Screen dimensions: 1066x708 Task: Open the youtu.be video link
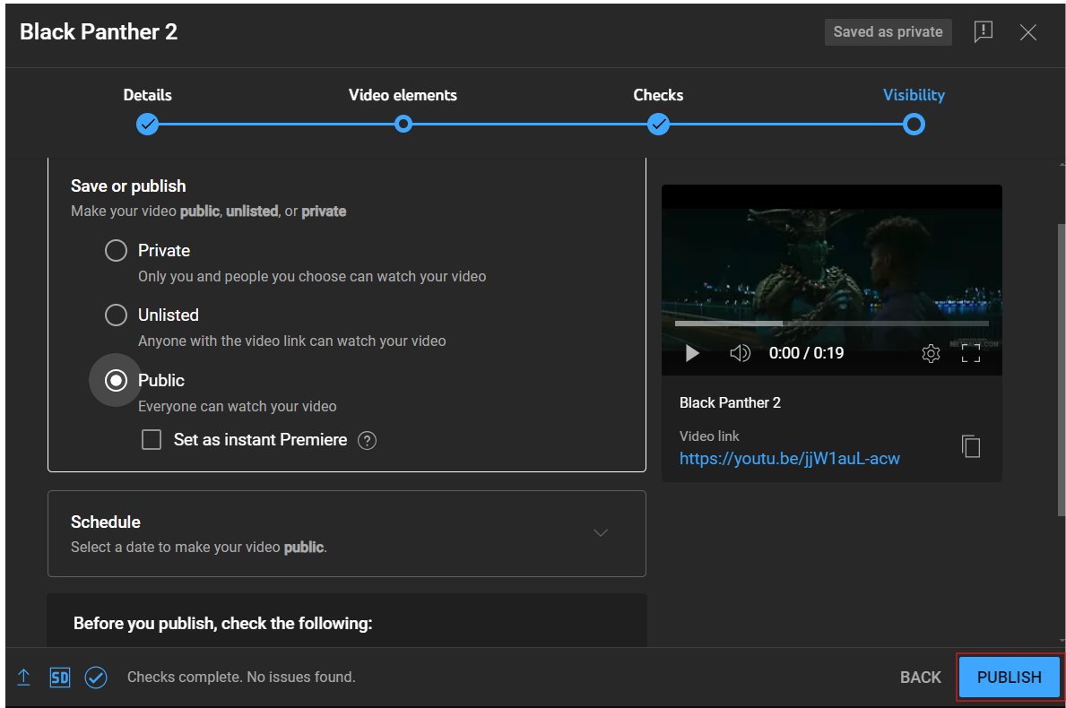pos(789,459)
